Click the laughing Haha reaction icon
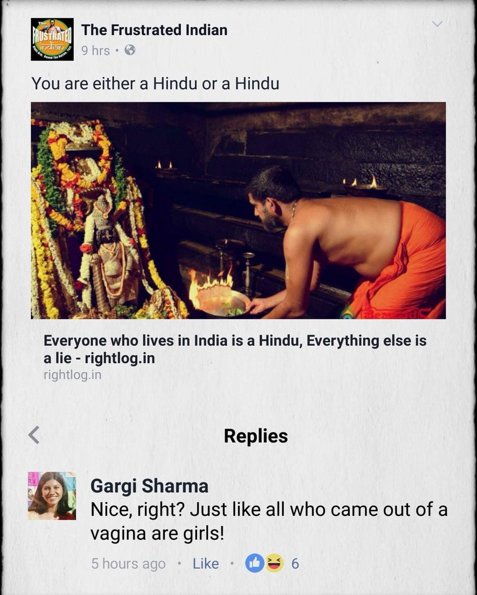This screenshot has height=595, width=477. point(274,563)
